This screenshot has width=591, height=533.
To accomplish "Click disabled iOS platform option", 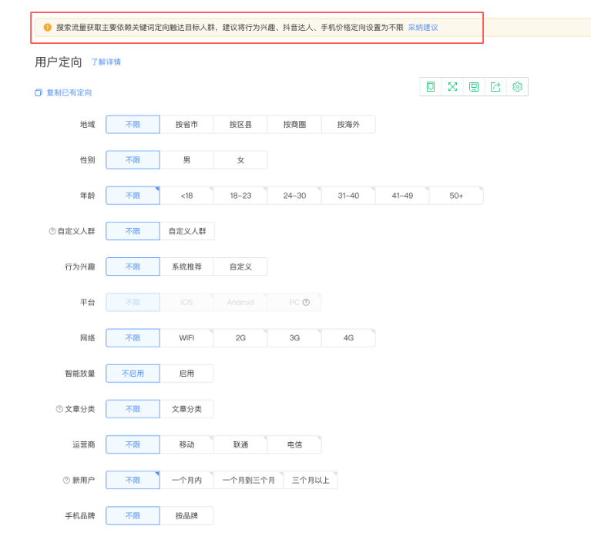I will (x=186, y=302).
